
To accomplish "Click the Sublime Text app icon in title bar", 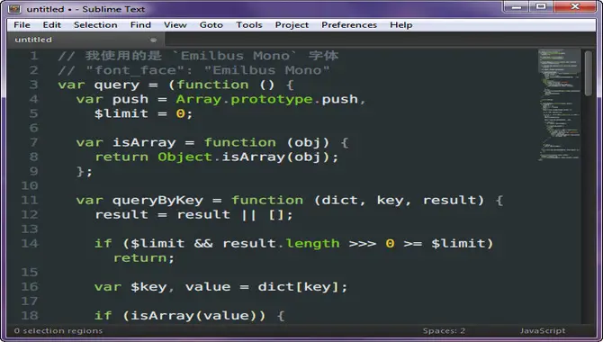I will click(x=14, y=8).
